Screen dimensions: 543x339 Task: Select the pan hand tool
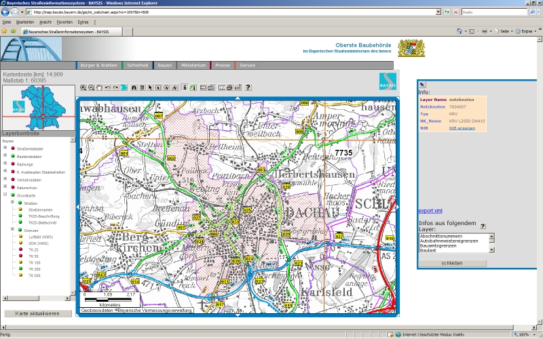coord(99,87)
